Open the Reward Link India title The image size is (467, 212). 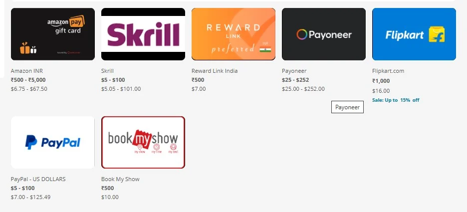(x=215, y=71)
